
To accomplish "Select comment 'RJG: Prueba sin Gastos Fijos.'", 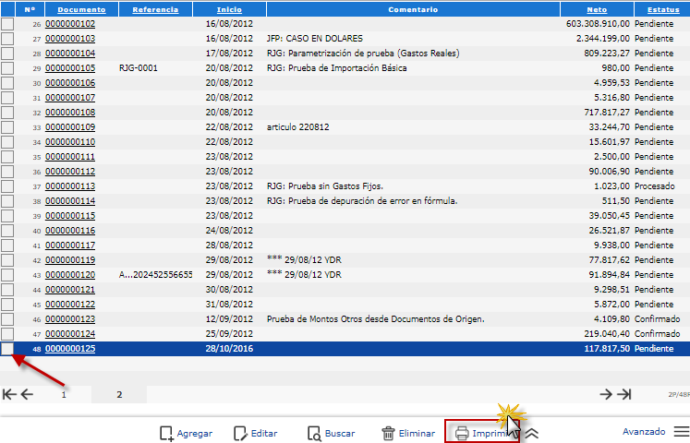I will point(325,186).
